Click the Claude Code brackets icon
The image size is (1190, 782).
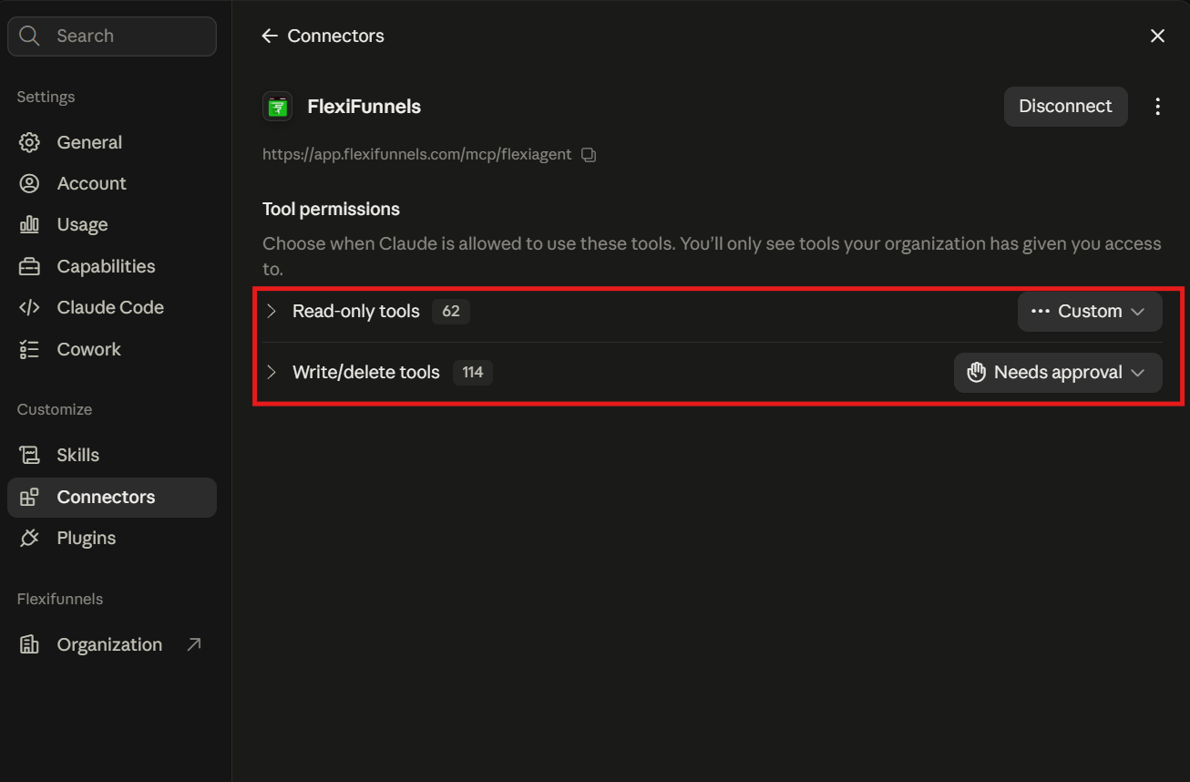pos(29,307)
